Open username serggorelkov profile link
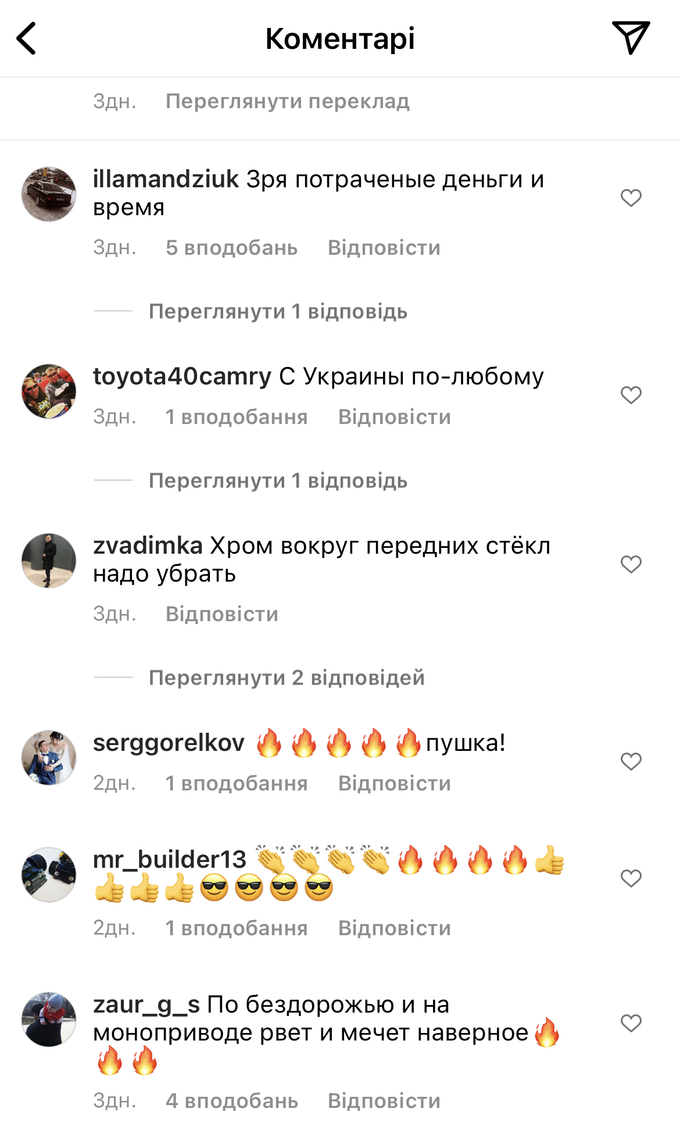680x1126 pixels. (x=169, y=743)
